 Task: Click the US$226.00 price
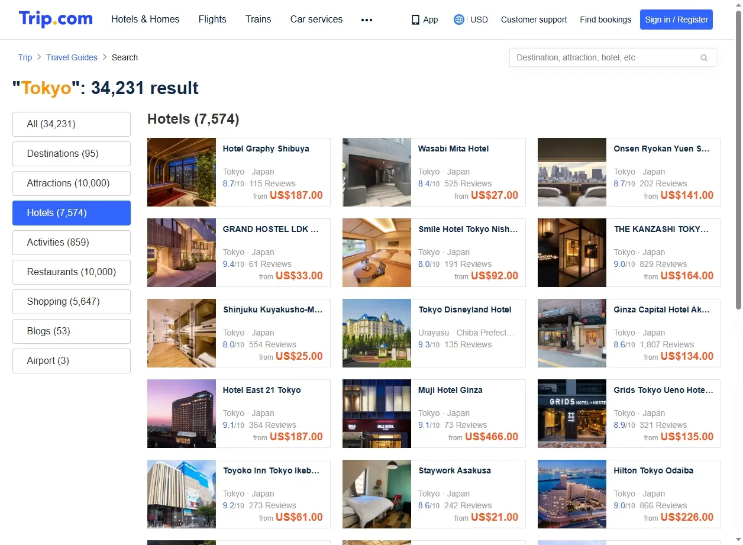(x=687, y=517)
